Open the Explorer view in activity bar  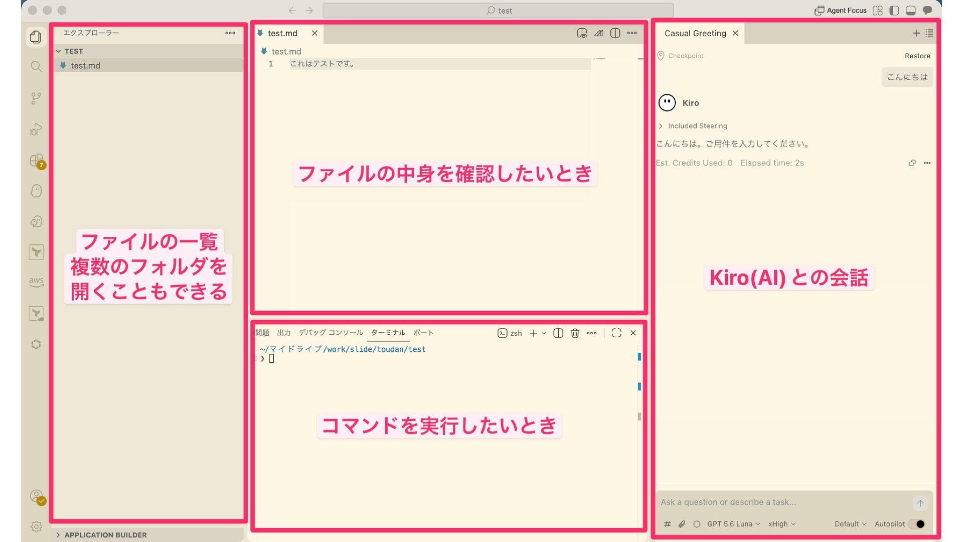click(x=36, y=37)
